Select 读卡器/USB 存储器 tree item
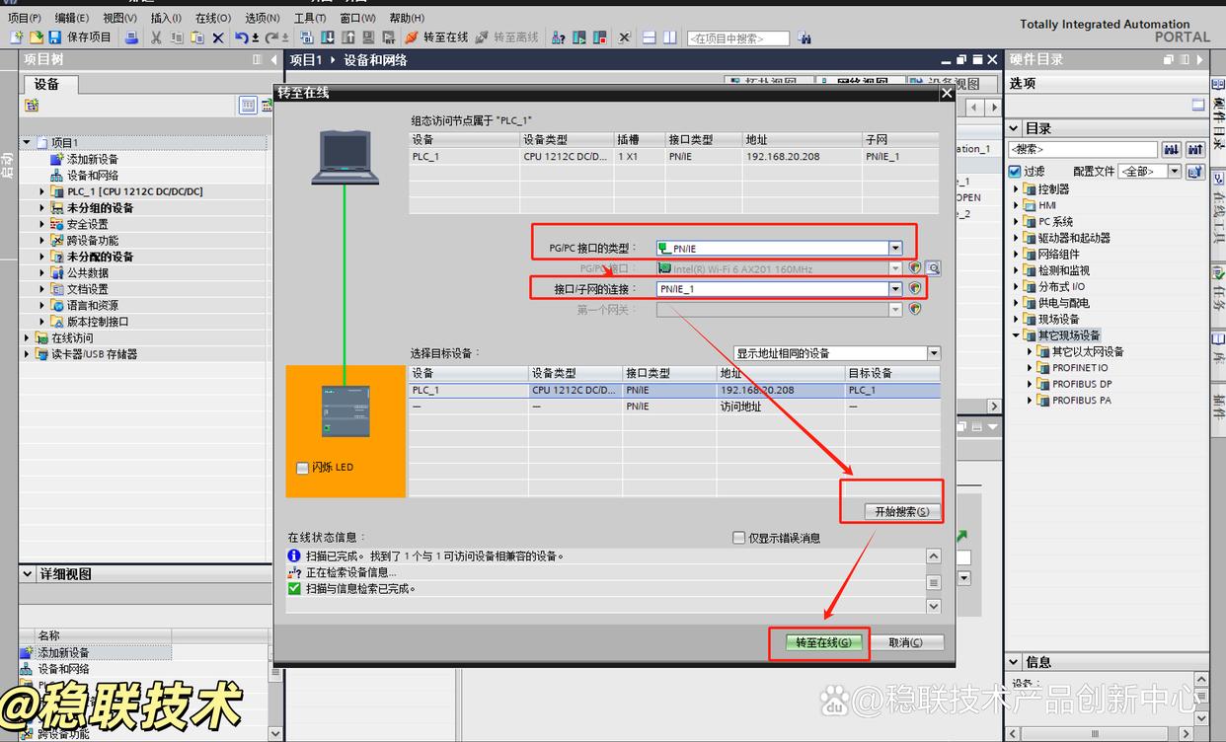Viewport: 1226px width, 742px height. (94, 354)
